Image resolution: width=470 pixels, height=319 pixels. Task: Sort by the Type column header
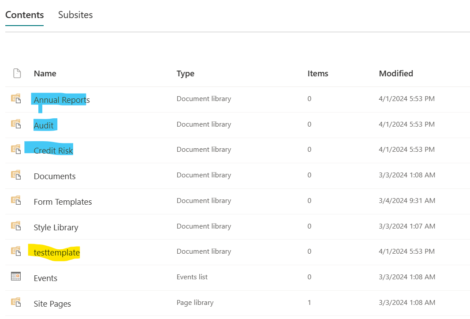pyautogui.click(x=186, y=74)
